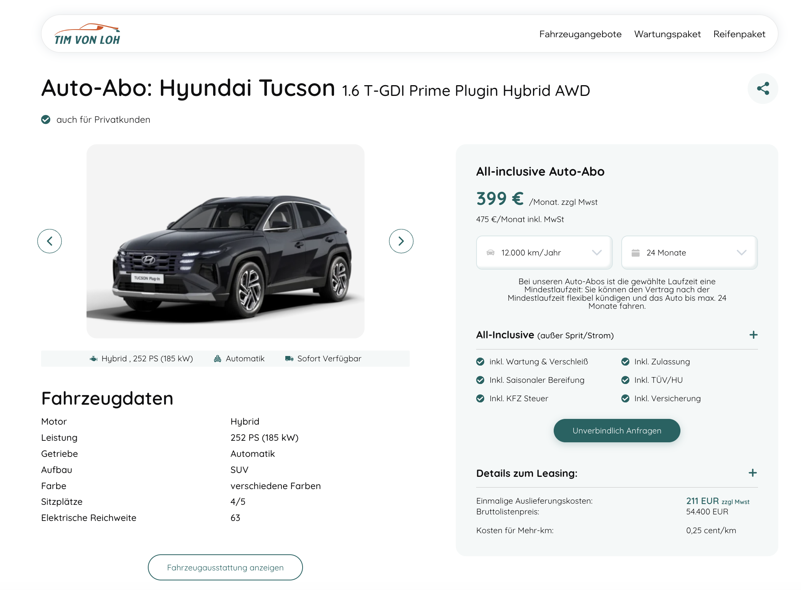Click the checkmark next to Privatkunden
801x590 pixels.
coord(46,120)
